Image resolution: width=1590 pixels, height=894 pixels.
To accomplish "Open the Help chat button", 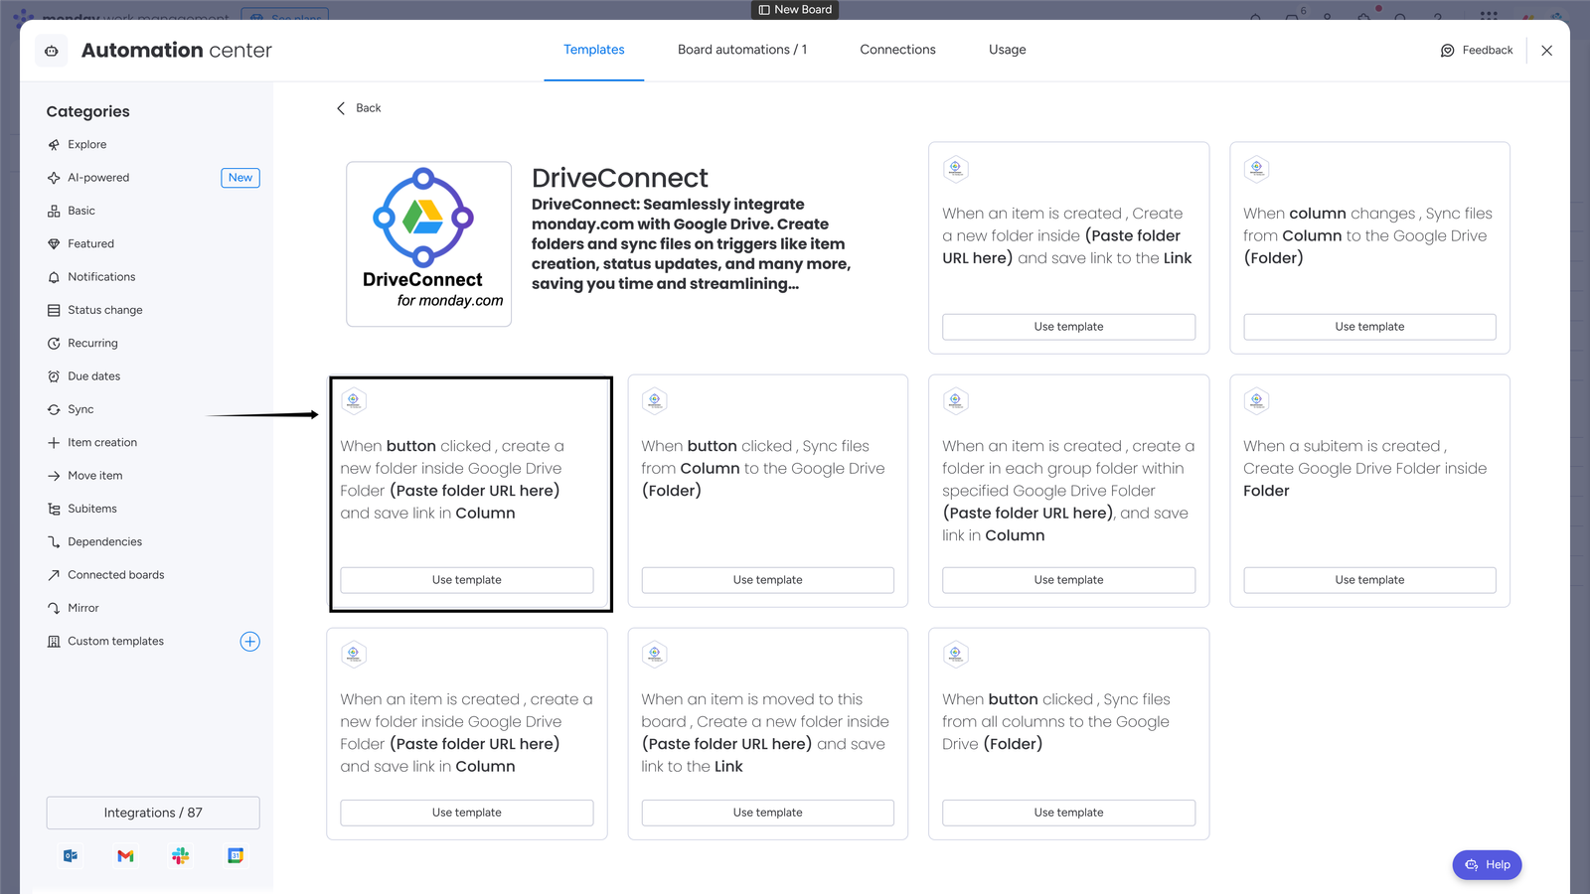I will [1487, 865].
